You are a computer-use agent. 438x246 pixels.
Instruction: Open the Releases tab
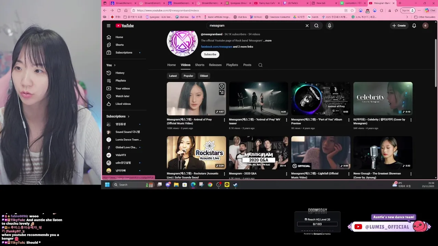pos(215,65)
